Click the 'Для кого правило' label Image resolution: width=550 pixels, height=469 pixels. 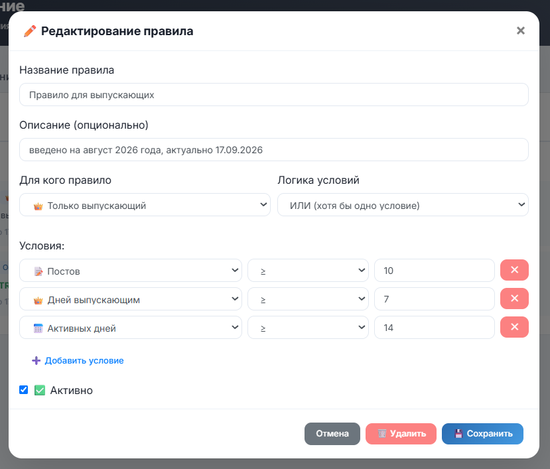click(65, 180)
